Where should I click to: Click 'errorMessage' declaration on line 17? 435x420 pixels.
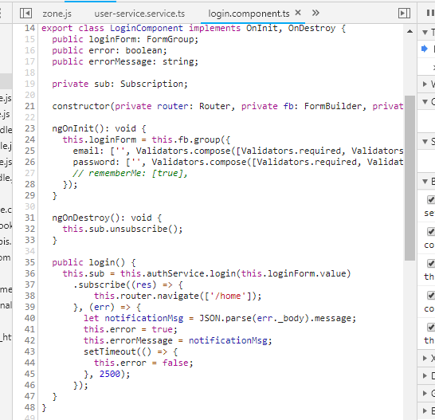click(120, 61)
